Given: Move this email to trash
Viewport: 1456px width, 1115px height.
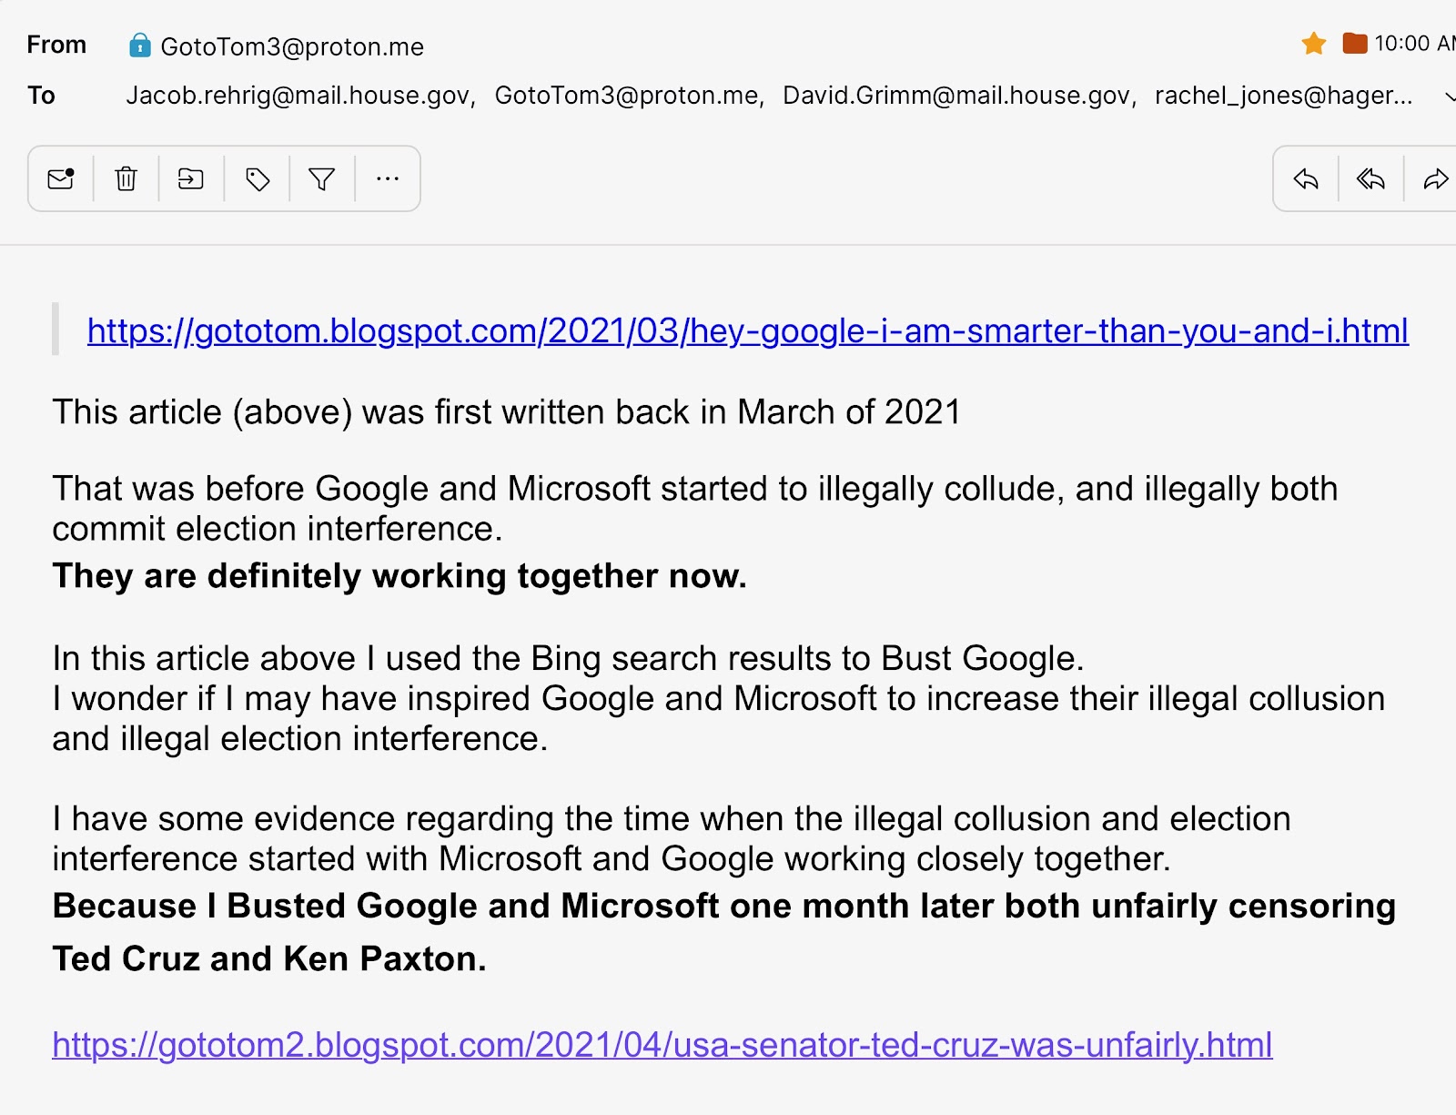Looking at the screenshot, I should coord(126,179).
